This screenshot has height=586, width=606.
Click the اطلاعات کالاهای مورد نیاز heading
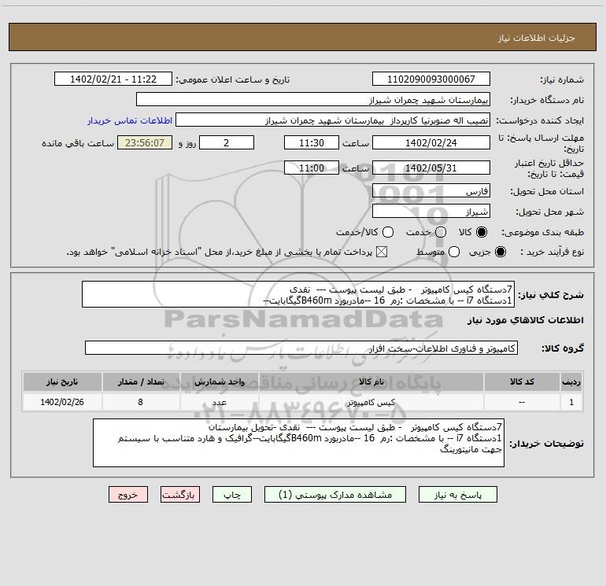(x=526, y=320)
